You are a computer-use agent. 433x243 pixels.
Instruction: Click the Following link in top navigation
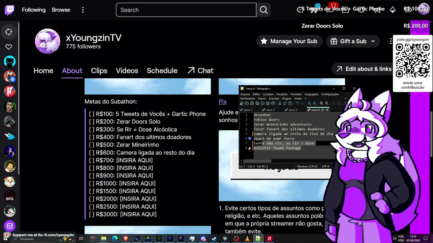(34, 10)
